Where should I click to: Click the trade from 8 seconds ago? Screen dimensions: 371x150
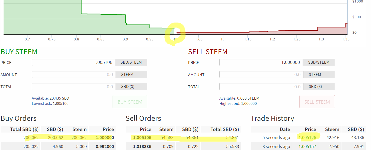(x=308, y=147)
